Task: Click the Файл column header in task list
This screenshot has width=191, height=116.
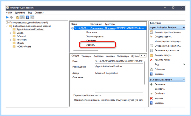Action: point(74,24)
